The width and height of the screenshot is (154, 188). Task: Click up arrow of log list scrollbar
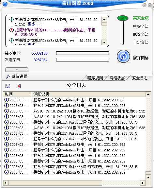click(x=148, y=94)
